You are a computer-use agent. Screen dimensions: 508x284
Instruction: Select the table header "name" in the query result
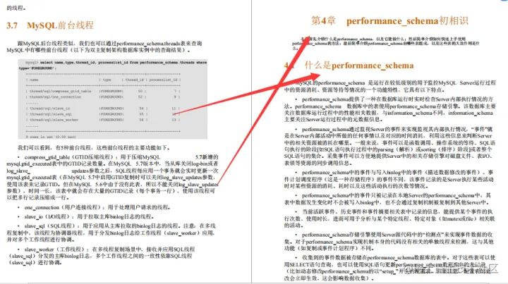tap(34, 80)
